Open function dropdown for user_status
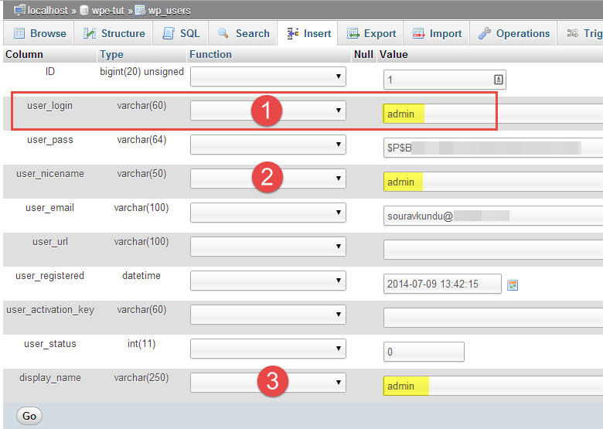The height and width of the screenshot is (429, 603). (268, 349)
